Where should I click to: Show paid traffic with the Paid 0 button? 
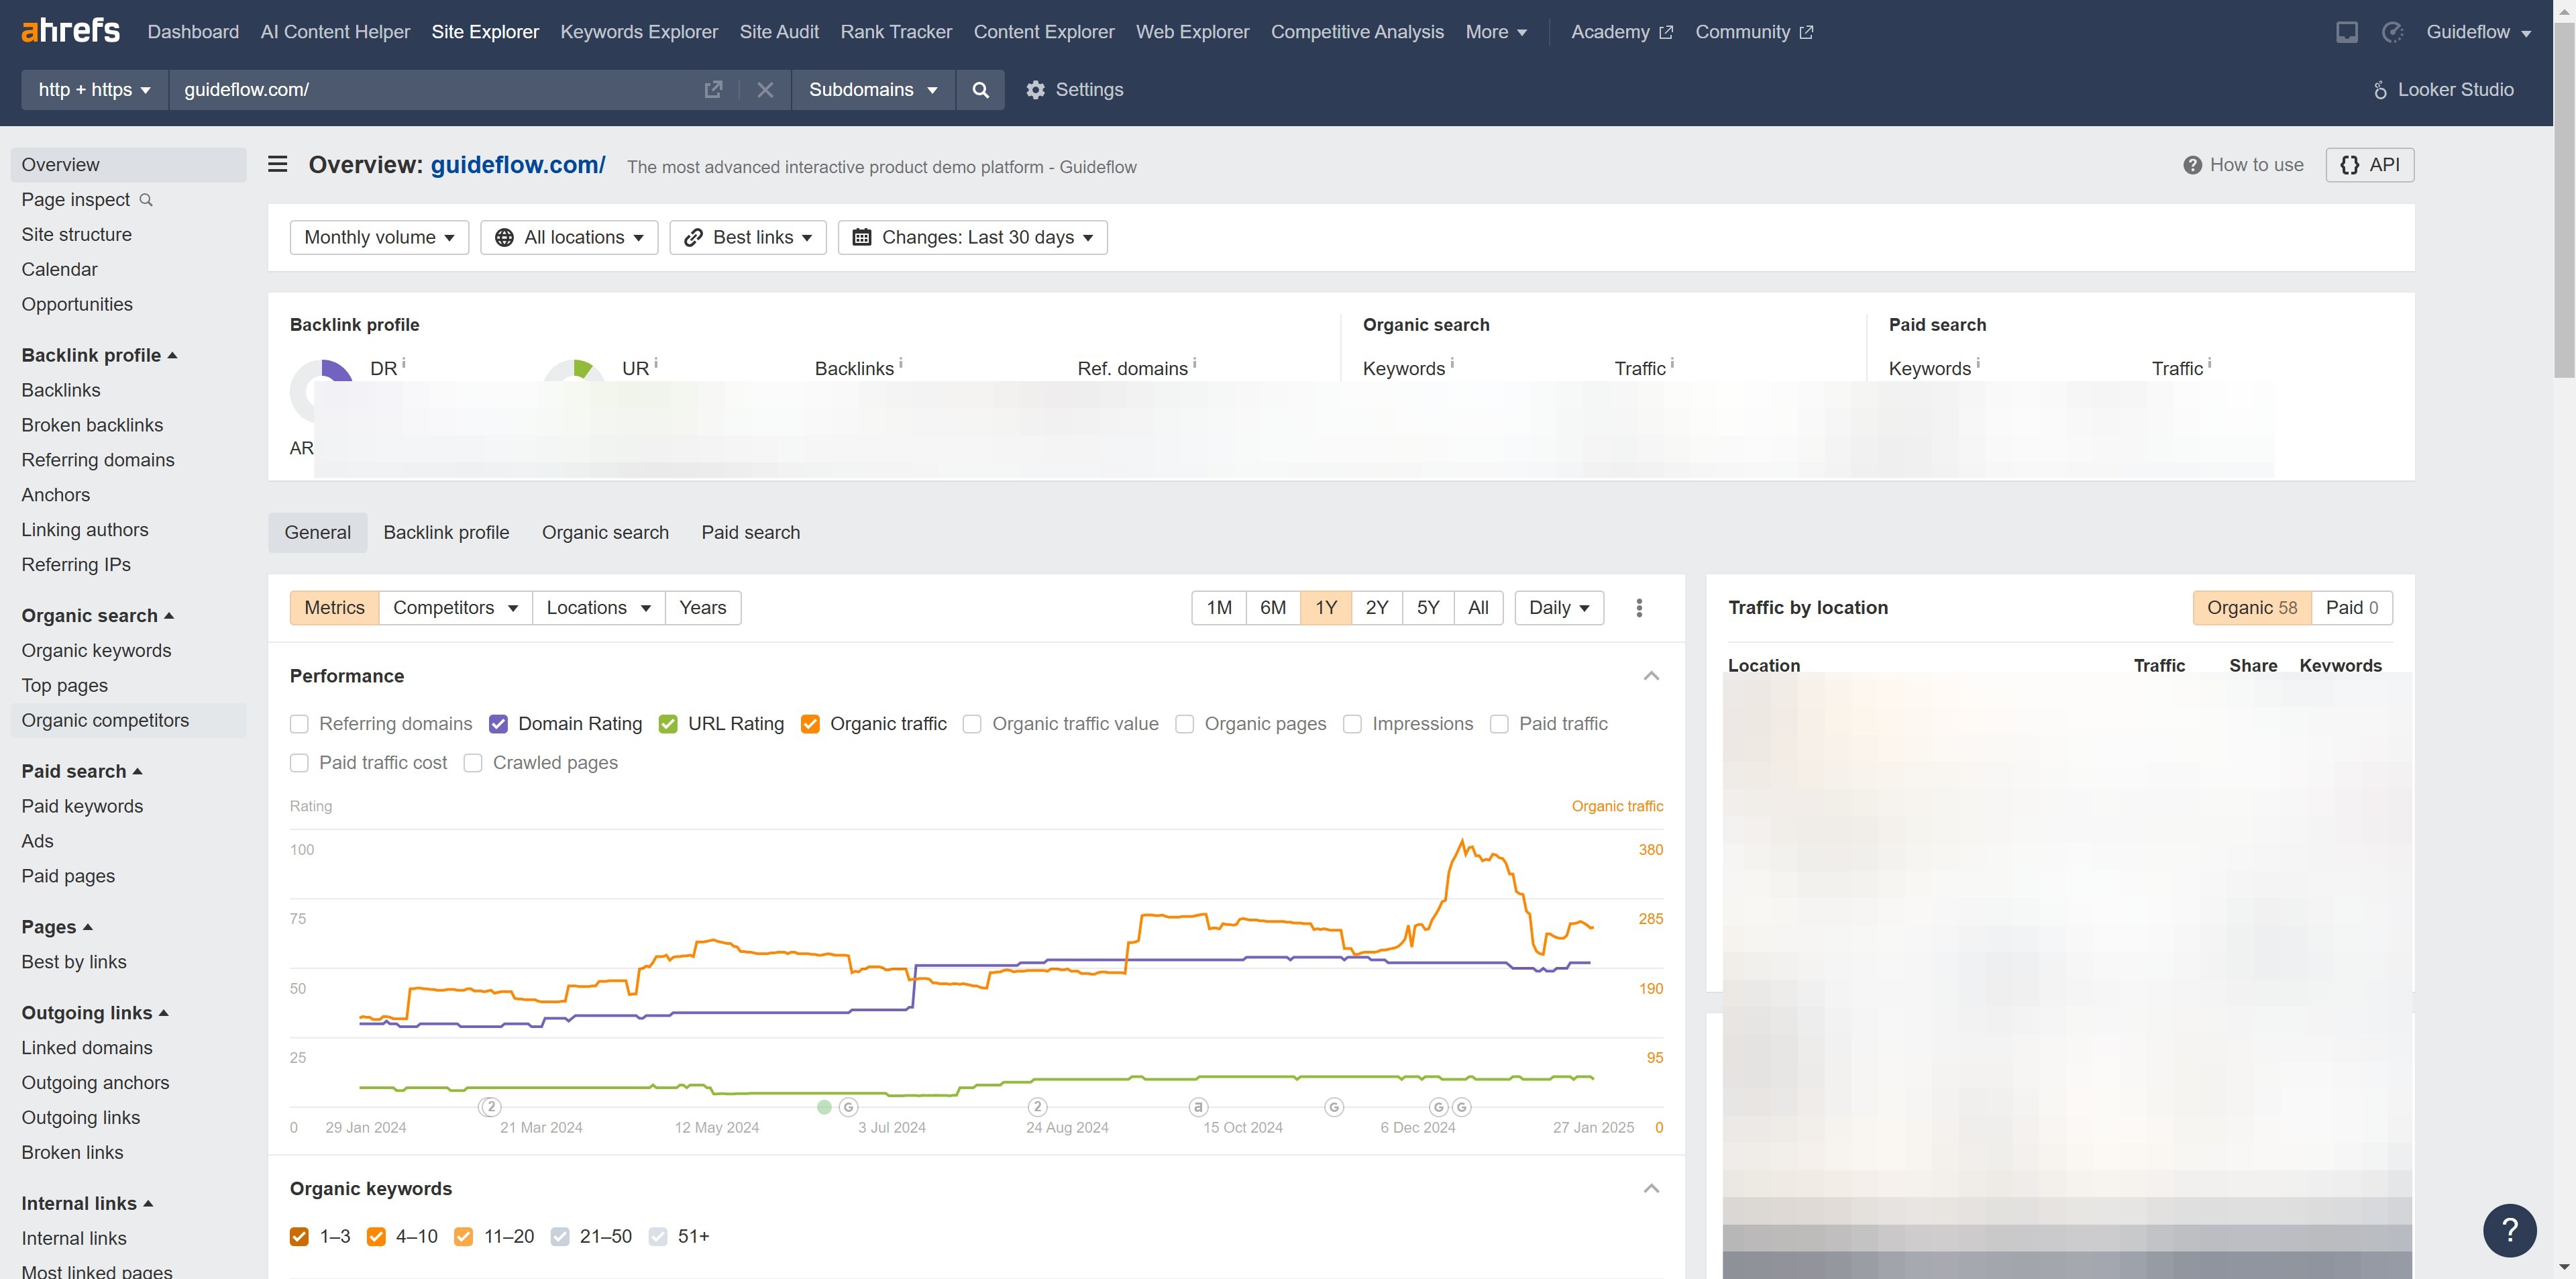pos(2352,607)
